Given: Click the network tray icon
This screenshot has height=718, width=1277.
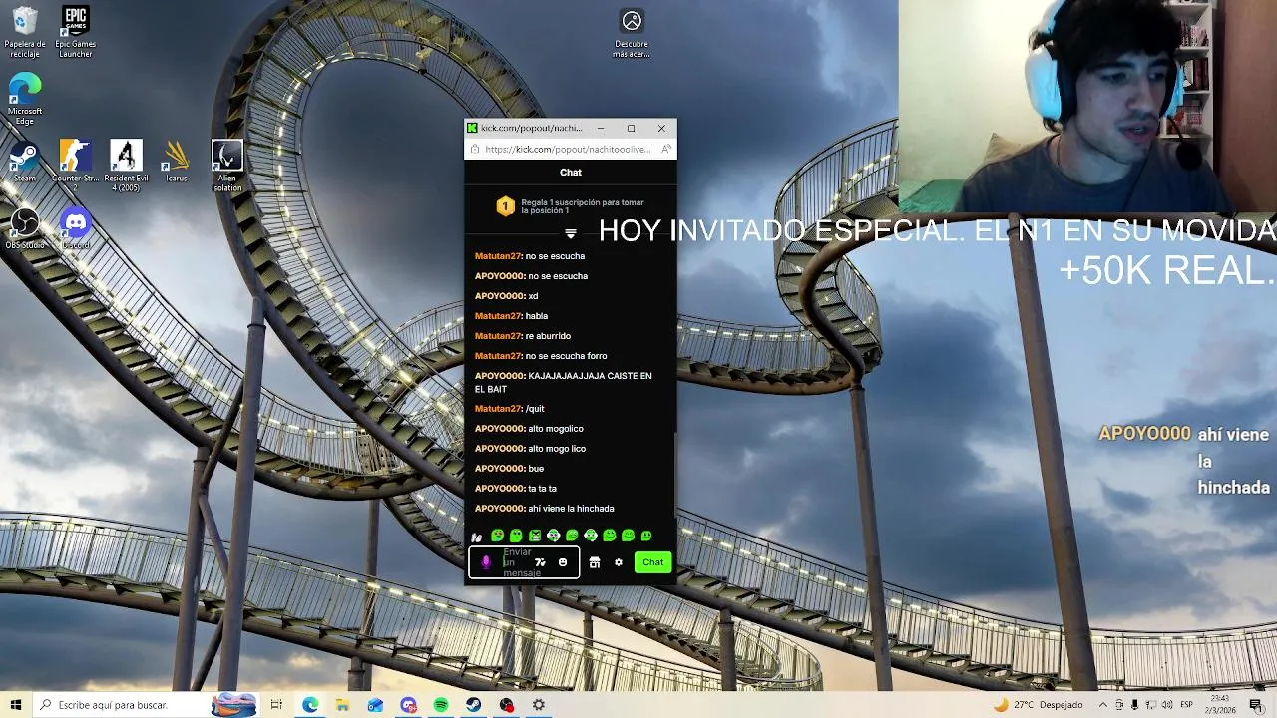Looking at the screenshot, I should coord(1149,705).
